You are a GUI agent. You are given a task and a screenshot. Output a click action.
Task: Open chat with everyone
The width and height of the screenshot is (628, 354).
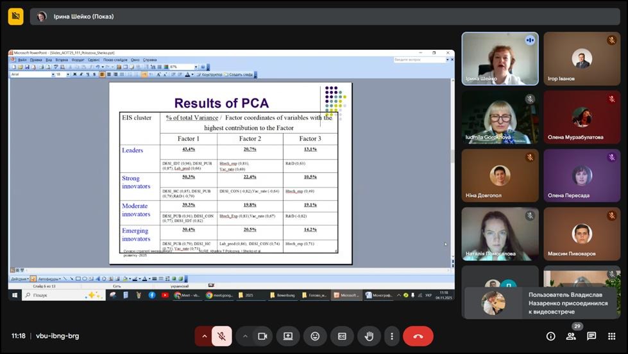[591, 336]
